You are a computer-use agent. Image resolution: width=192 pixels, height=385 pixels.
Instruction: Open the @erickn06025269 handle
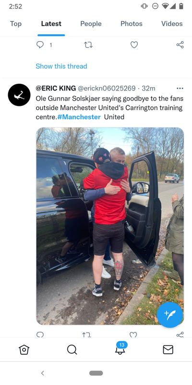107,88
